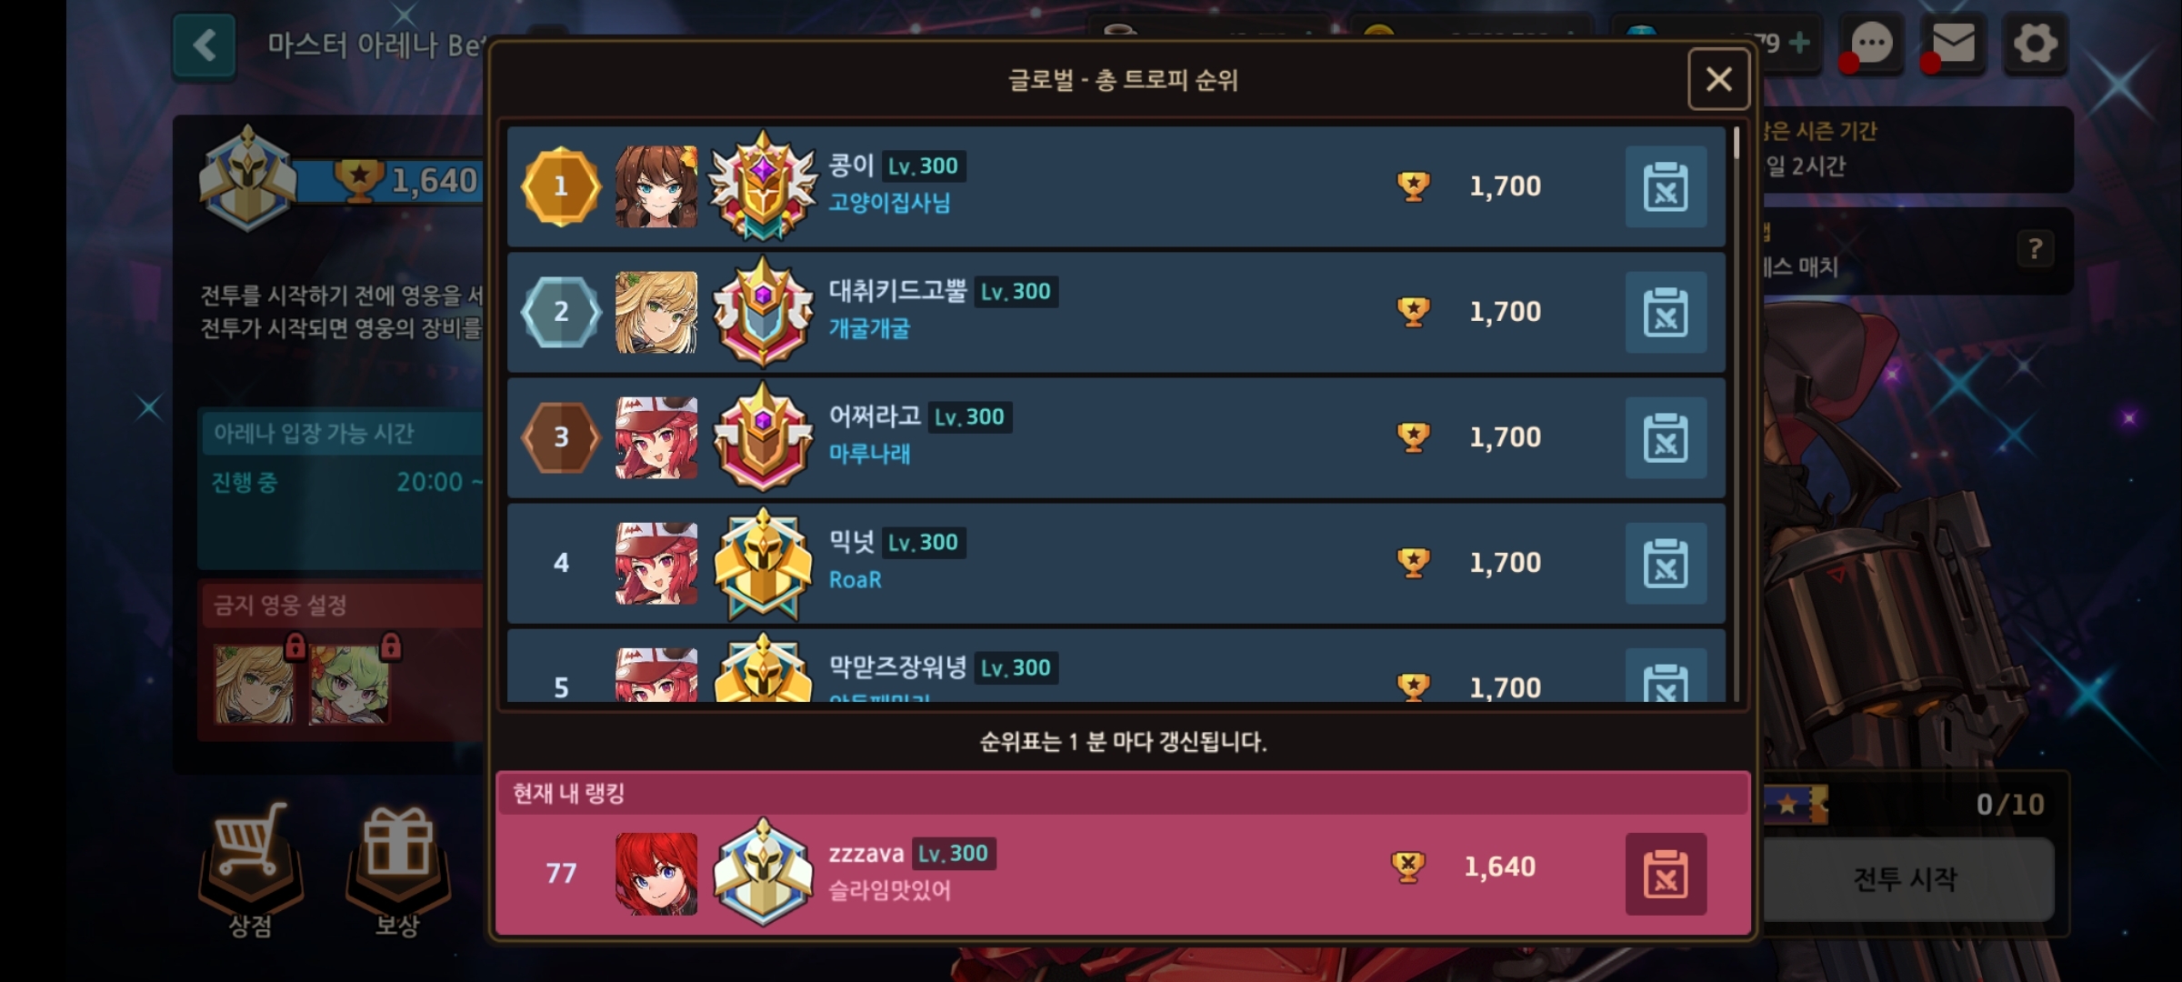Open battle record icon for 믹넛
This screenshot has height=982, width=2182.
[x=1666, y=563]
